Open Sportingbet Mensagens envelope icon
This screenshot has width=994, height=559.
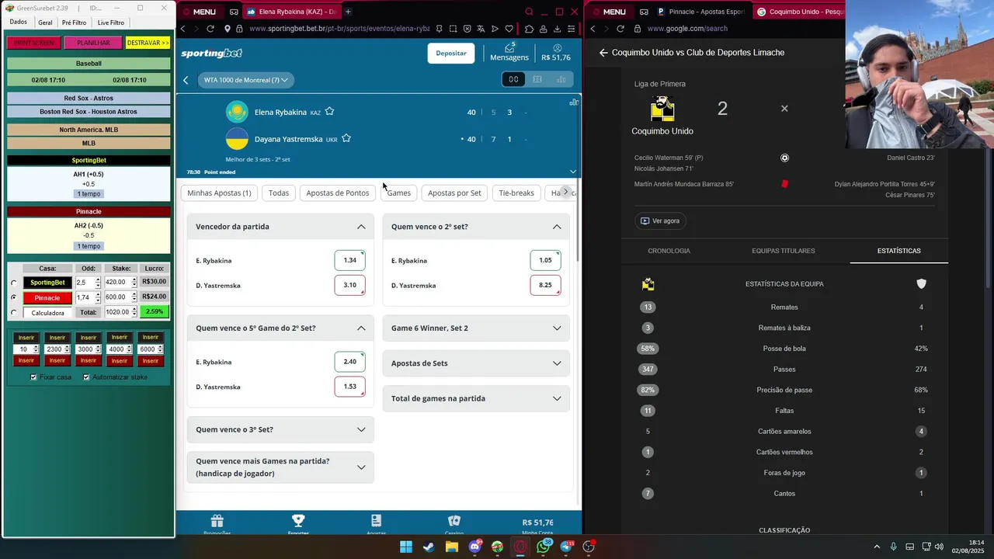coord(509,47)
